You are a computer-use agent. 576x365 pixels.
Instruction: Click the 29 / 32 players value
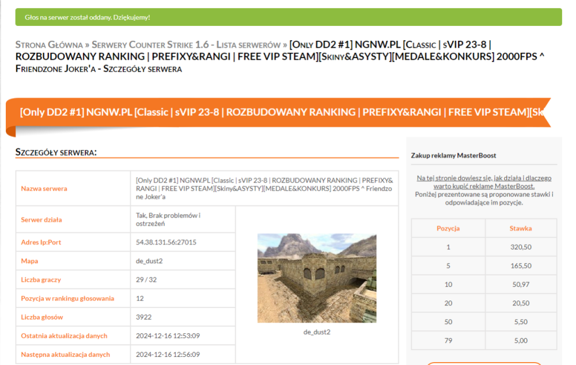tap(146, 280)
